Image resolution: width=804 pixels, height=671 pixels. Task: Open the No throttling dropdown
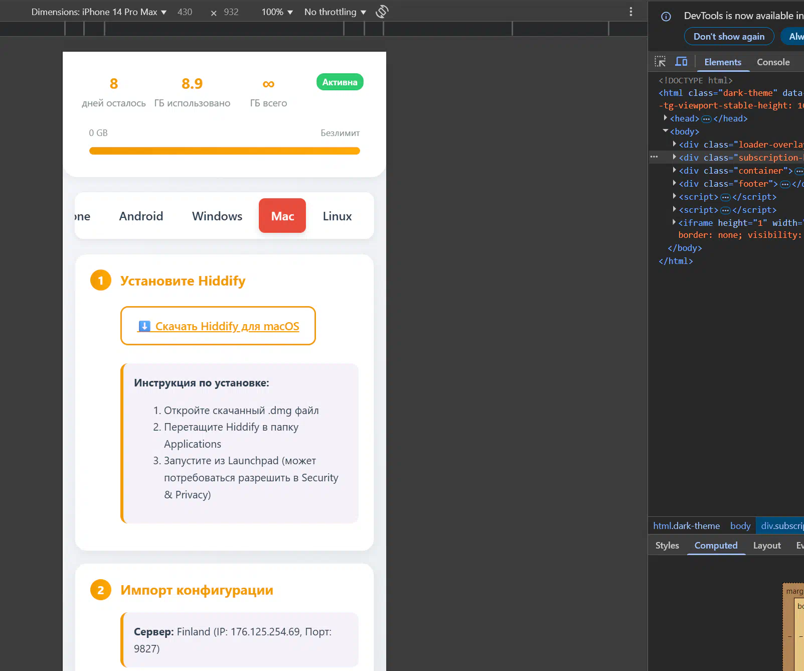point(335,12)
